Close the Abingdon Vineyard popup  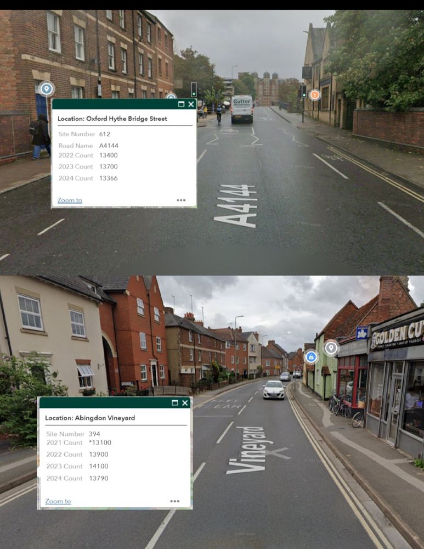[x=185, y=402]
